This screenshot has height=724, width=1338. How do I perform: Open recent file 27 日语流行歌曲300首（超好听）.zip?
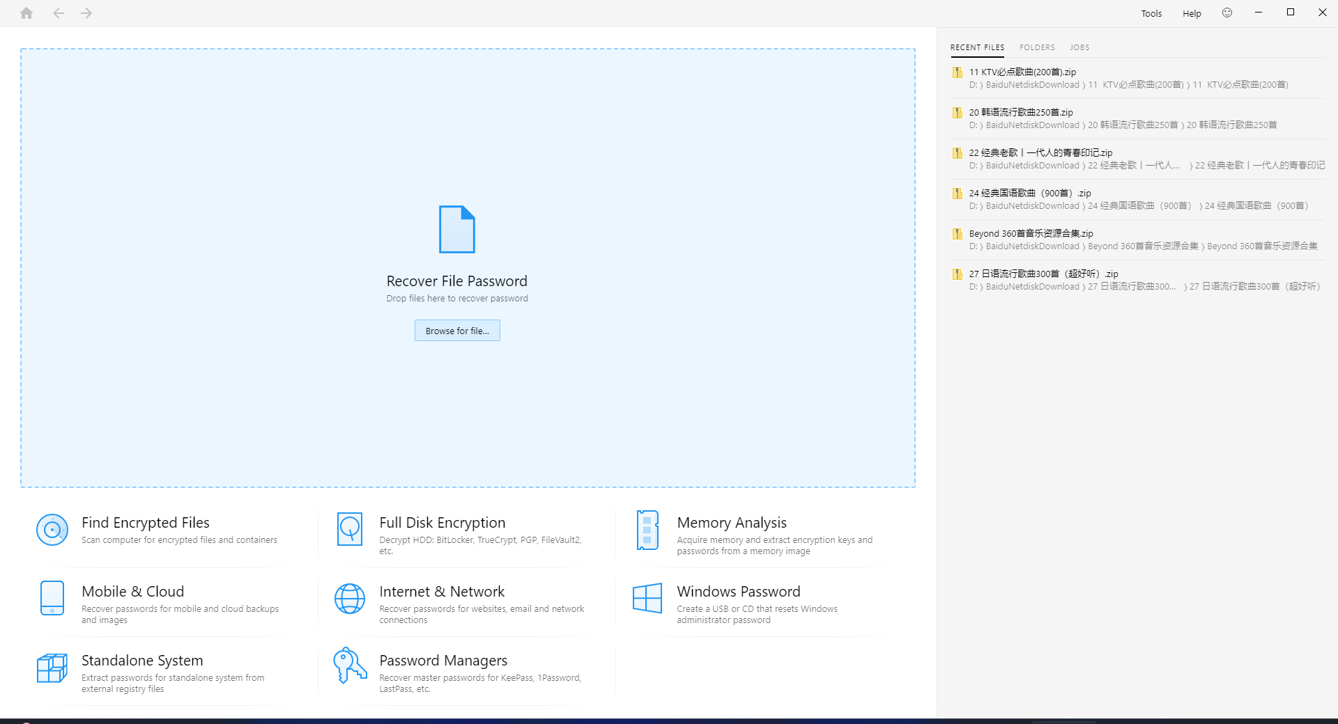(x=1043, y=274)
